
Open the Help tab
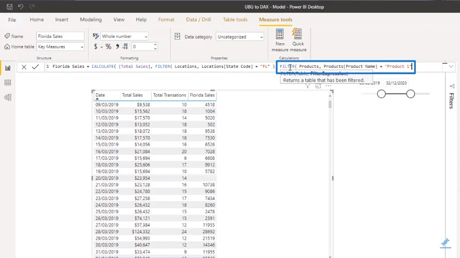tap(141, 20)
